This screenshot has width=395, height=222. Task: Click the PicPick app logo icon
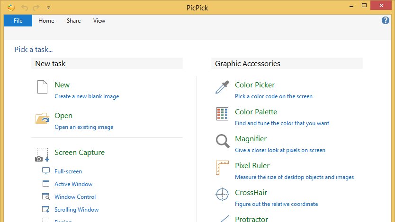[x=10, y=8]
